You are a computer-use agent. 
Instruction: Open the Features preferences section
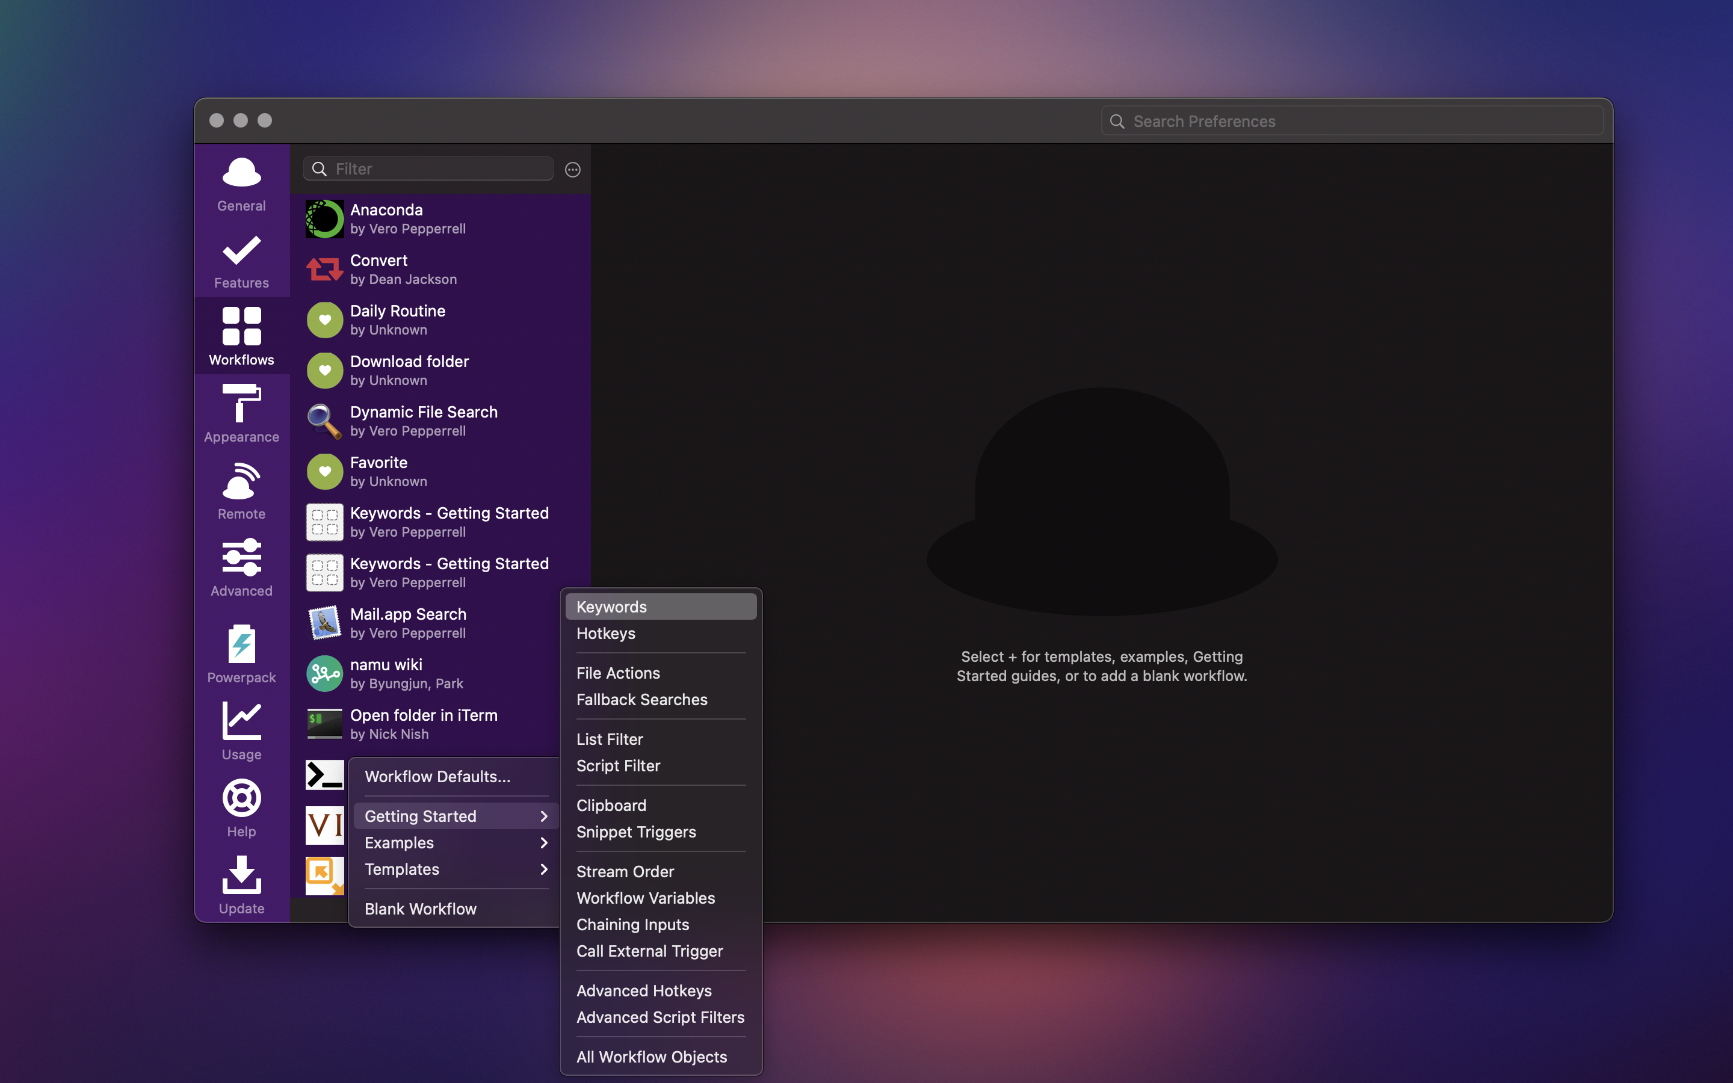tap(241, 262)
